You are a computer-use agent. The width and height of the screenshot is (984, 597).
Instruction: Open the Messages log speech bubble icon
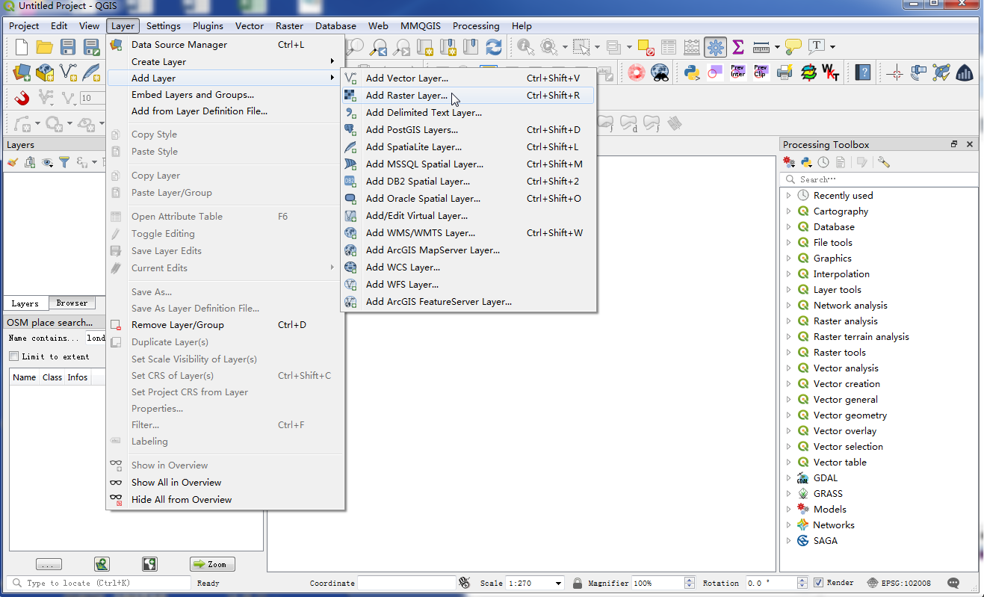pyautogui.click(x=953, y=583)
